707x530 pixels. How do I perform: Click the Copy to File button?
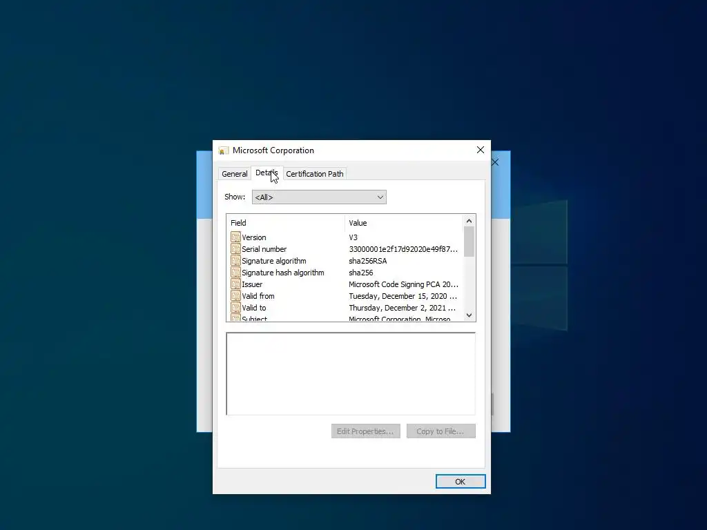point(441,431)
